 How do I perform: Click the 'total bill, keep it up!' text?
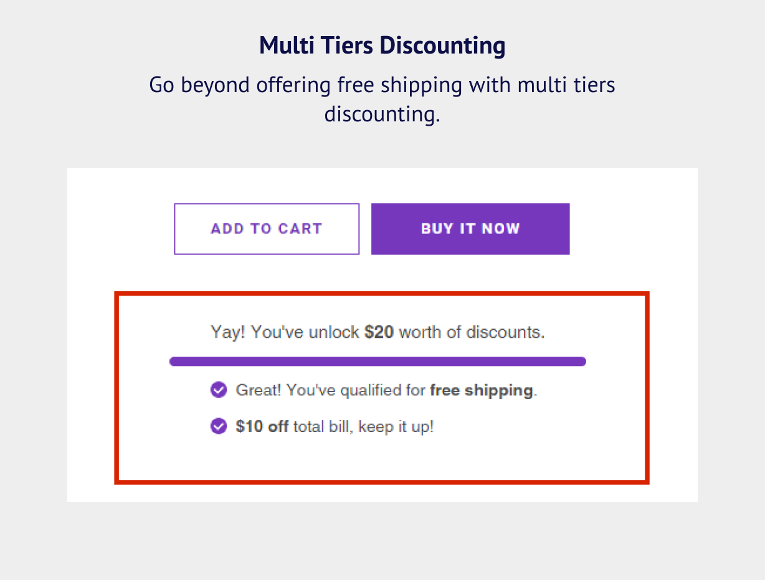(x=363, y=428)
